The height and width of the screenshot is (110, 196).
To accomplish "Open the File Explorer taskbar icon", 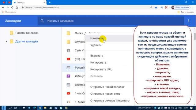I will [x=45, y=108].
